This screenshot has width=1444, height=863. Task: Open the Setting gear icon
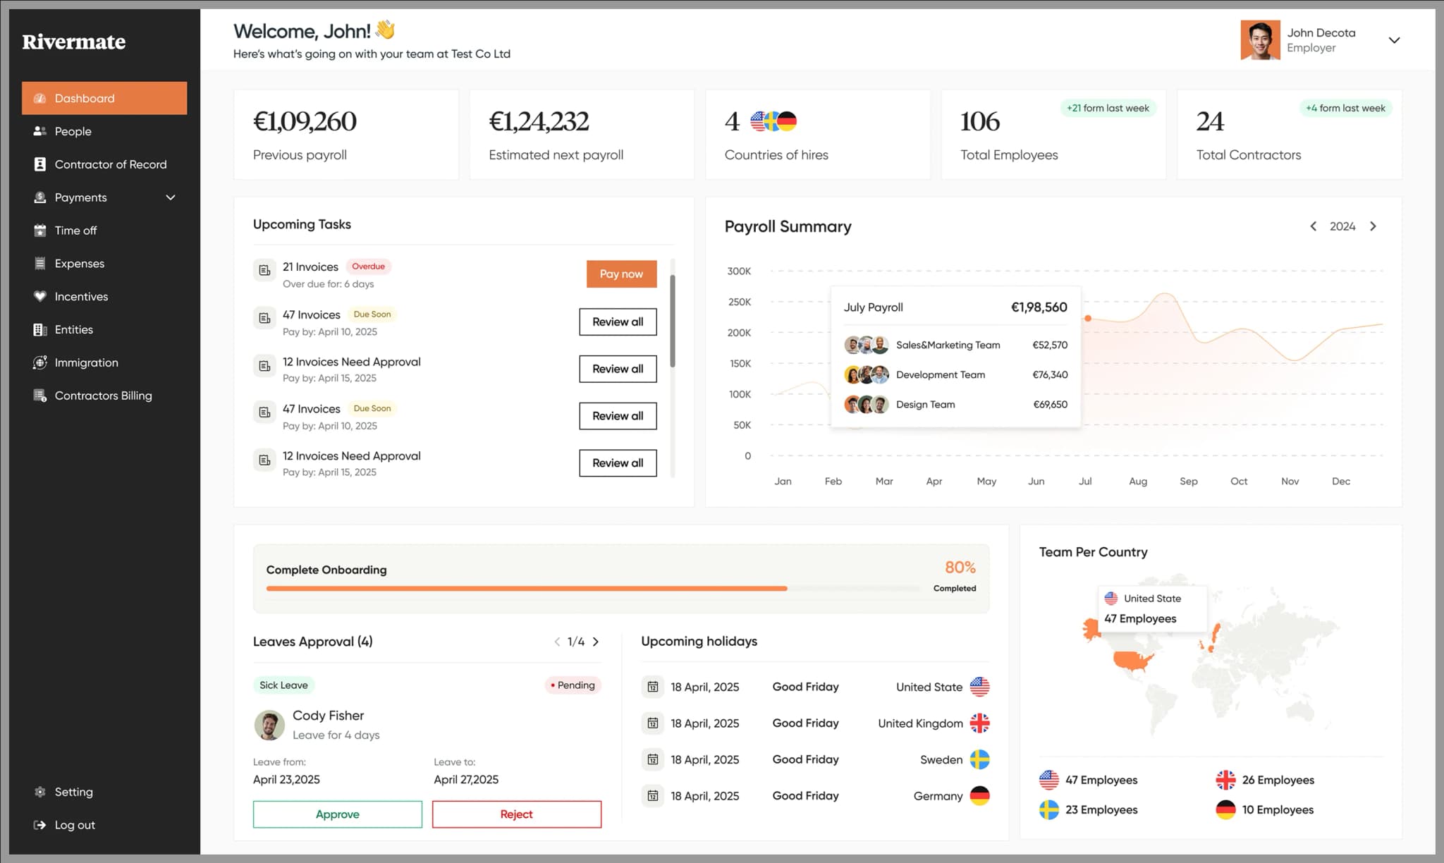pos(40,792)
